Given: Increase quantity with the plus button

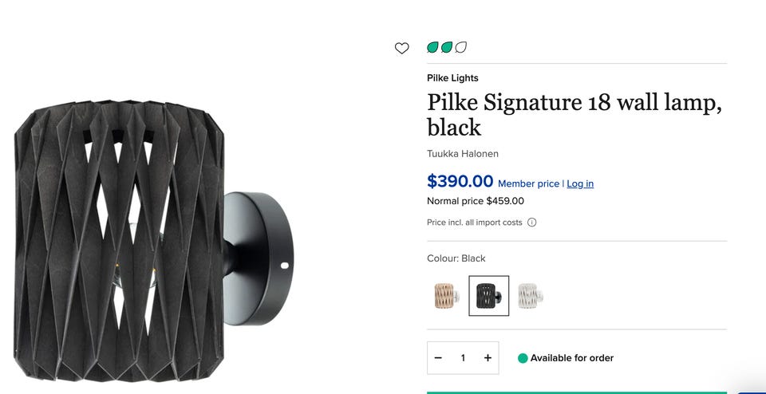Looking at the screenshot, I should [x=488, y=358].
